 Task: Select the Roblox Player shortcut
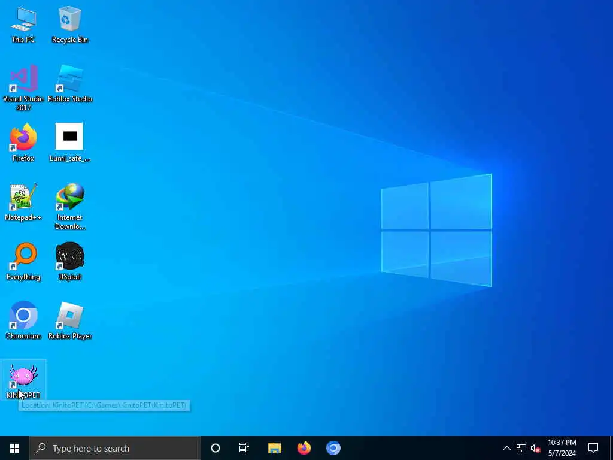click(x=70, y=321)
